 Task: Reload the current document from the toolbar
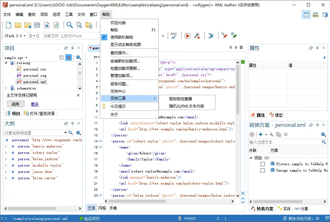click(x=56, y=25)
